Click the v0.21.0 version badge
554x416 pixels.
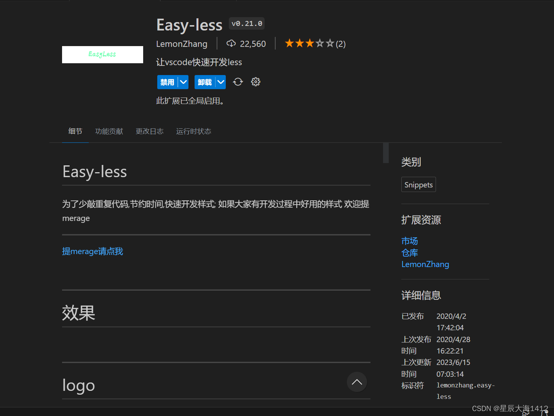point(246,23)
